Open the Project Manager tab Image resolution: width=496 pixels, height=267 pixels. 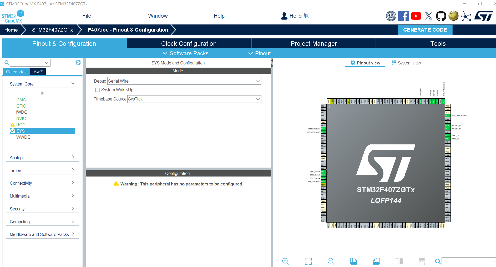tap(313, 43)
